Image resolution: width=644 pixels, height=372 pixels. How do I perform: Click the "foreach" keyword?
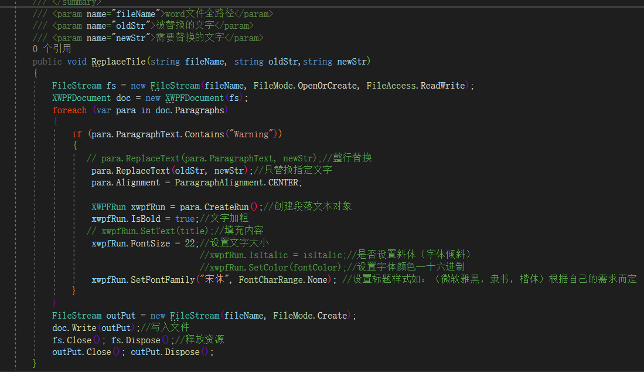pos(69,110)
